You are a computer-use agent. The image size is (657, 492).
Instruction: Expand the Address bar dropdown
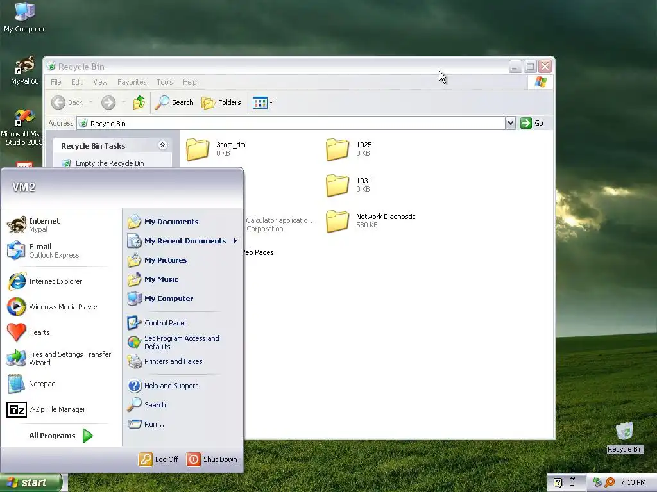coord(510,123)
